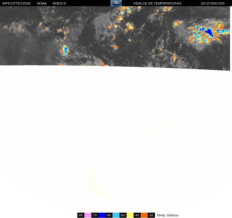
Task: Click the Temp. Celsius legend label
Action: [167, 215]
